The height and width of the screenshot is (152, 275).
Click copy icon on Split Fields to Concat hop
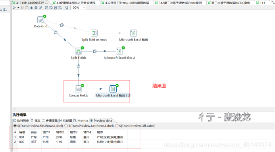79,66
